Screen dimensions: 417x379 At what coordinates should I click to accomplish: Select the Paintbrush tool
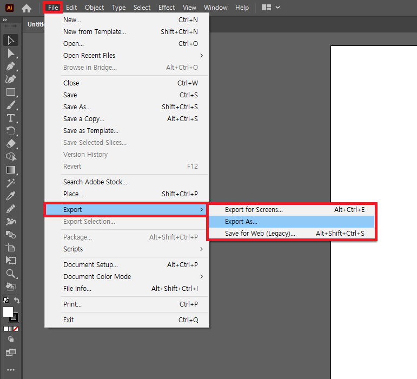pos(11,105)
